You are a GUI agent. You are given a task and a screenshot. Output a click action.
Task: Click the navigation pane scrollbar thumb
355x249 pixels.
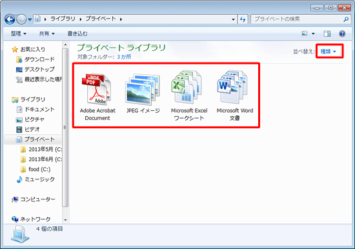65,128
